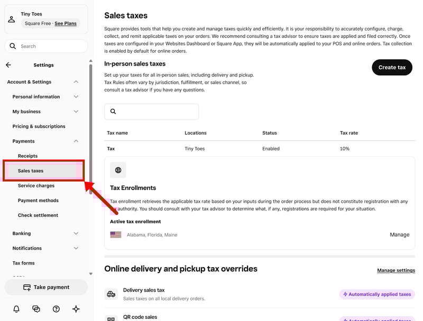
Task: Open the help question mark icon
Action: (x=56, y=309)
